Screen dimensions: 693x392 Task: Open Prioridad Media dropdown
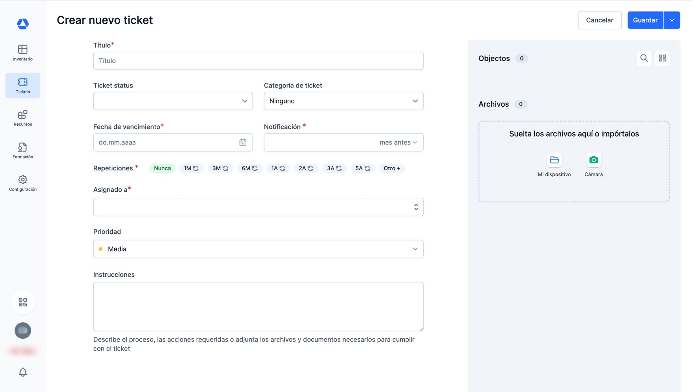258,249
